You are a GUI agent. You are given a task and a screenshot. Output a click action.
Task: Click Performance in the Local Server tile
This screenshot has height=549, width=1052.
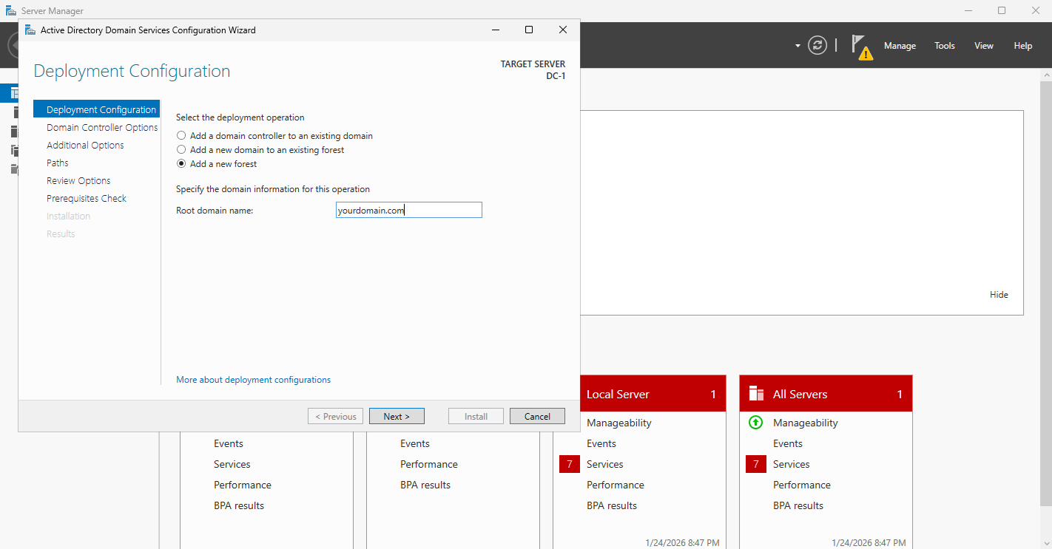point(616,485)
